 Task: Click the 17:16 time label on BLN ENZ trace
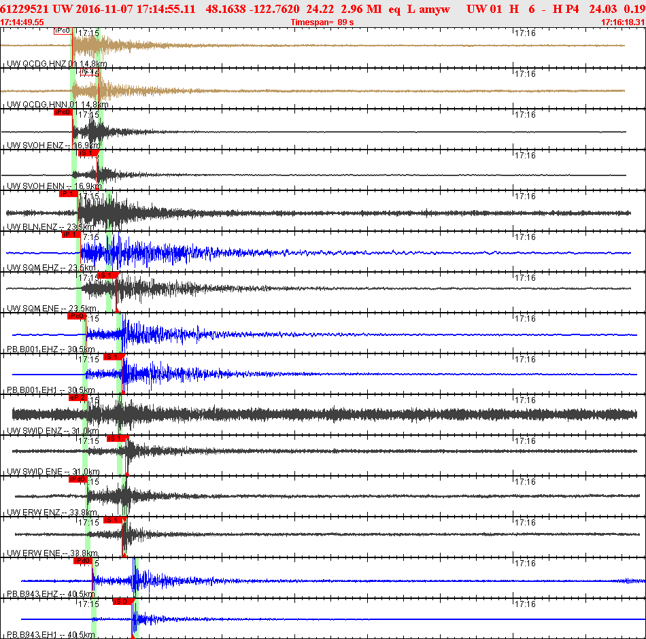pos(524,196)
